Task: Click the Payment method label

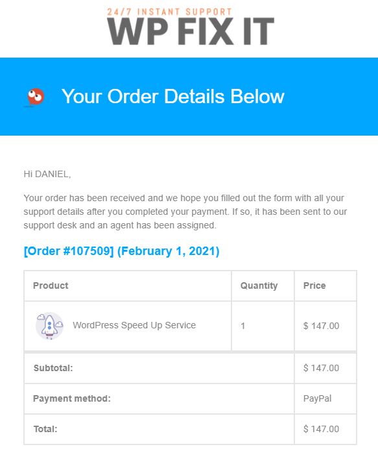Action: click(x=72, y=398)
